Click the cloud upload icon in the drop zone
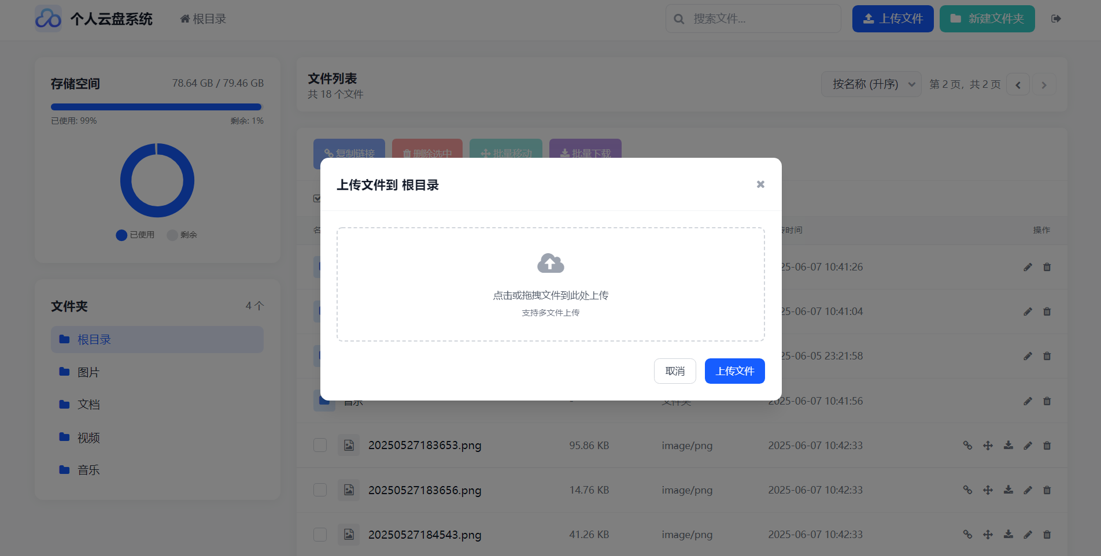 550,264
